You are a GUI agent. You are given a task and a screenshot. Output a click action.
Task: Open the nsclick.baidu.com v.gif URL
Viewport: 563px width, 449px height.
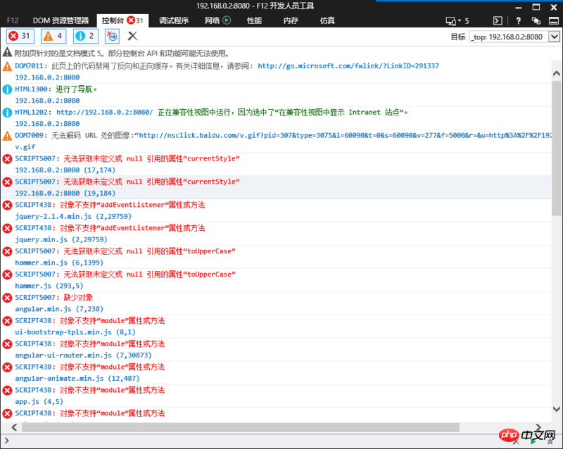tap(345, 135)
